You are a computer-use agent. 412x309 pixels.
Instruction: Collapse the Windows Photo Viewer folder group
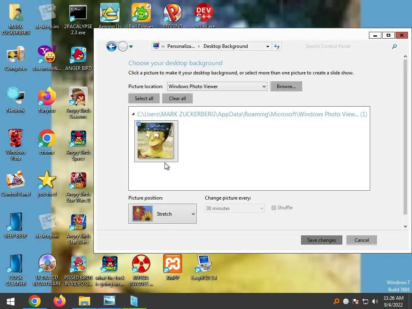tap(133, 114)
